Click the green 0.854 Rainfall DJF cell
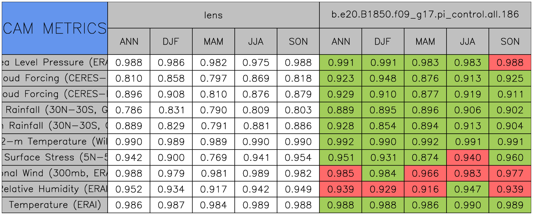This screenshot has width=533, height=215. 383,126
